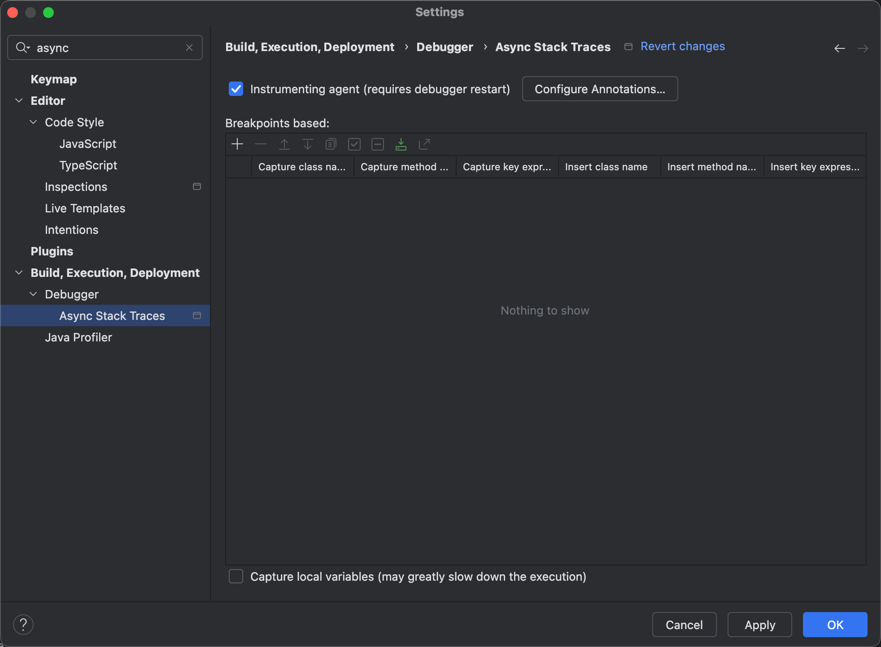This screenshot has height=647, width=881.
Task: Clear the async search text
Action: [189, 47]
